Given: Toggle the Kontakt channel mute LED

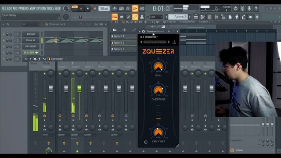Looking at the screenshot, I should pos(4,34).
